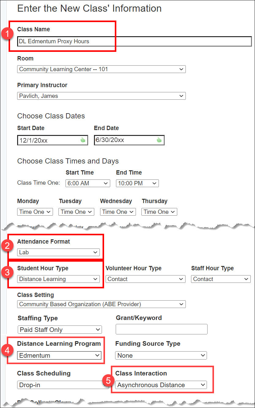
Task: Open the Class Interaction dropdown
Action: pos(161,385)
